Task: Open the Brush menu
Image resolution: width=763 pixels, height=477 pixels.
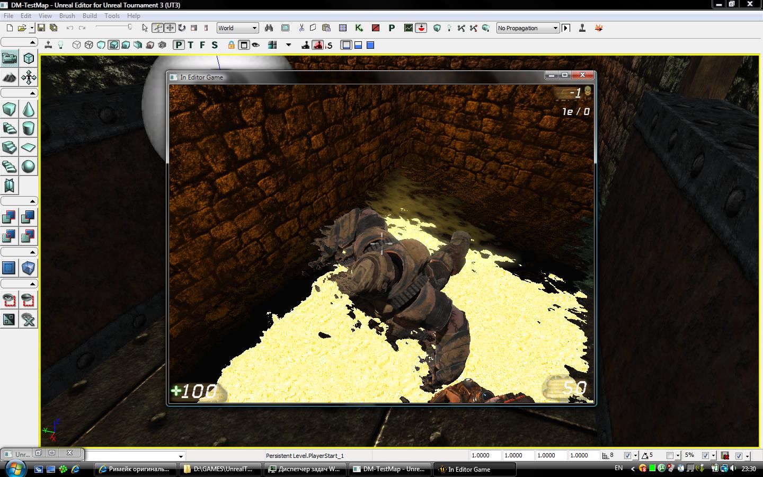Action: point(67,16)
